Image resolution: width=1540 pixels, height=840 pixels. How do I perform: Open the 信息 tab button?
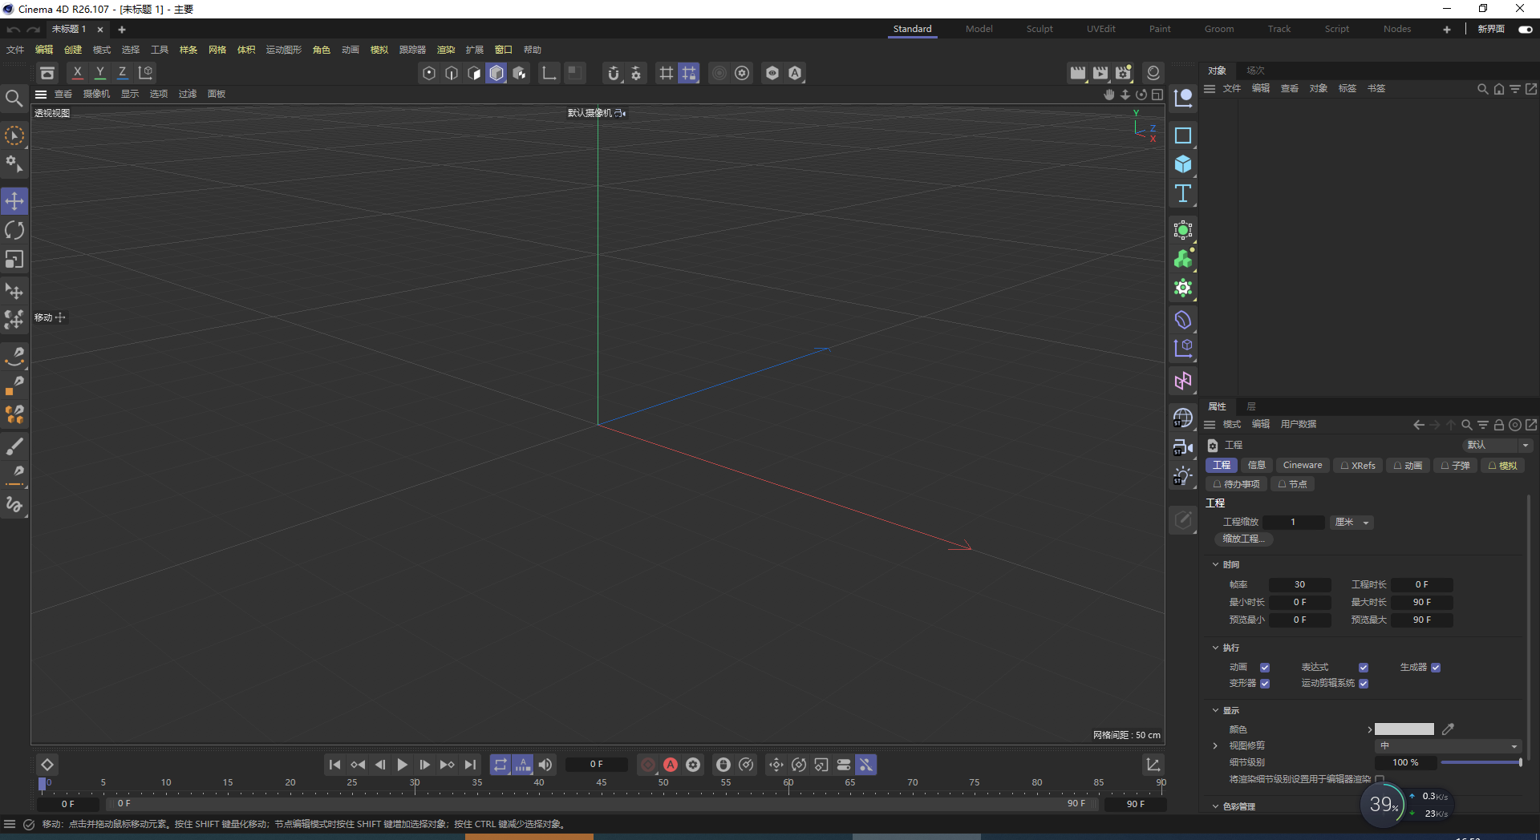[1257, 466]
